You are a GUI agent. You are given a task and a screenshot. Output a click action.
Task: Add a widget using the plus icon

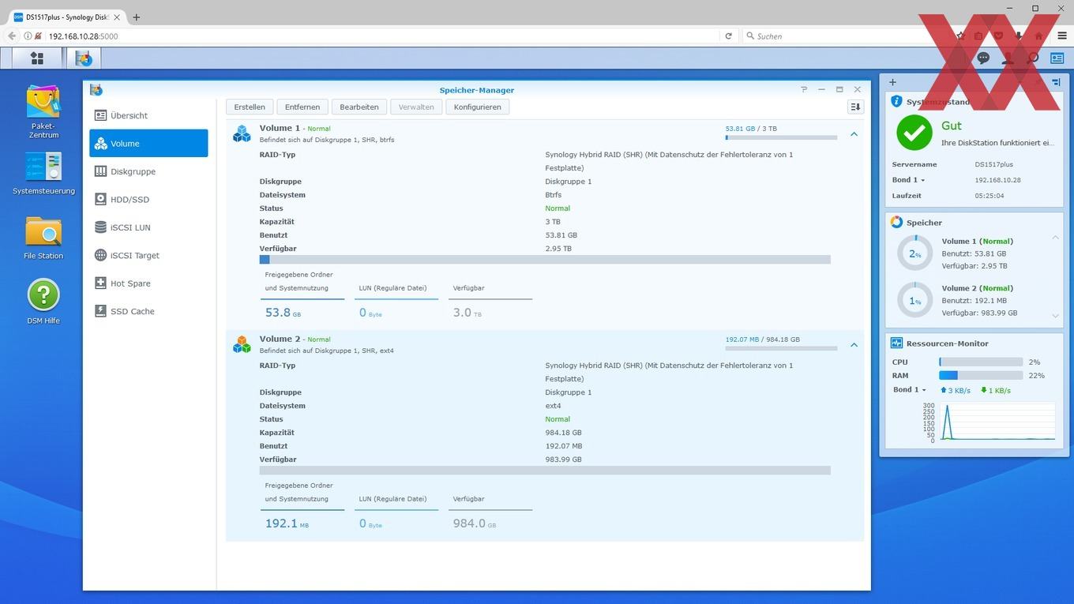892,82
